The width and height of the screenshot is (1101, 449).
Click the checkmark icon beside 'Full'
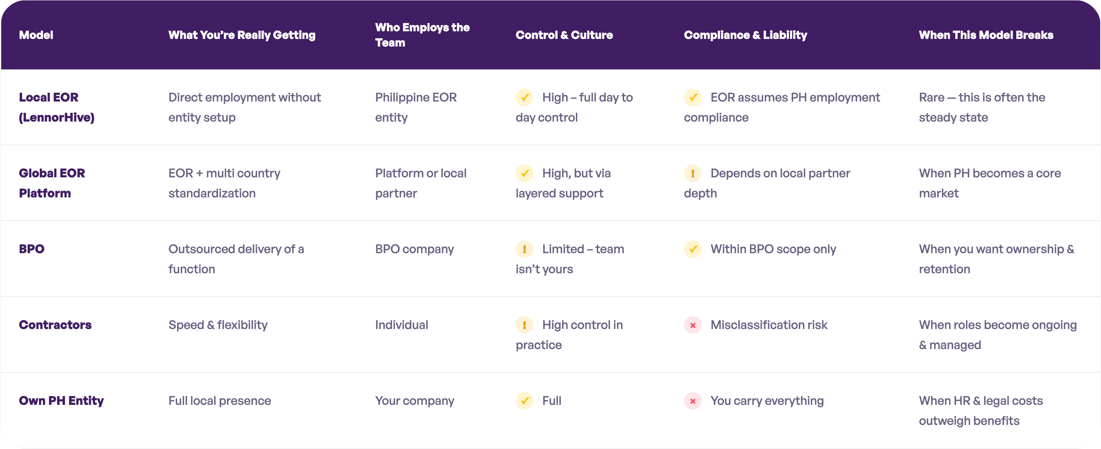pos(524,401)
